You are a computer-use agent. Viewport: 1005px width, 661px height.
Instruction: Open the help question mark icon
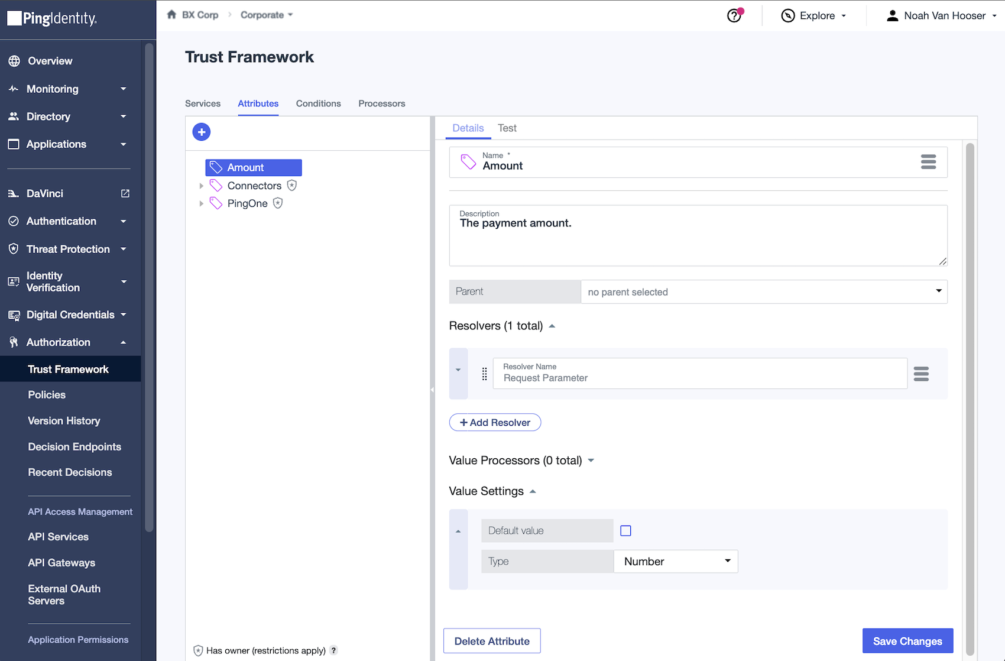pyautogui.click(x=734, y=15)
